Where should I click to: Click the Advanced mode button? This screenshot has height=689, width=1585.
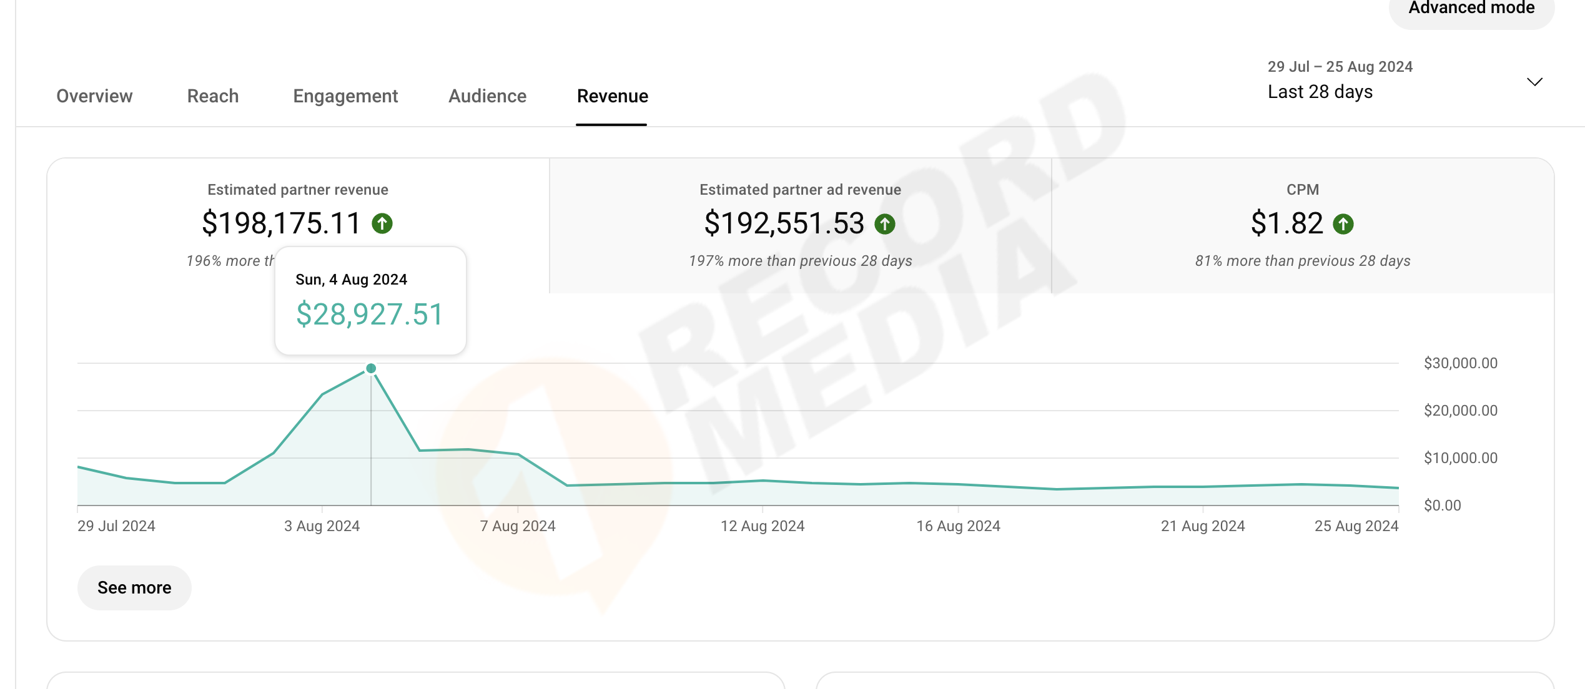coord(1471,9)
